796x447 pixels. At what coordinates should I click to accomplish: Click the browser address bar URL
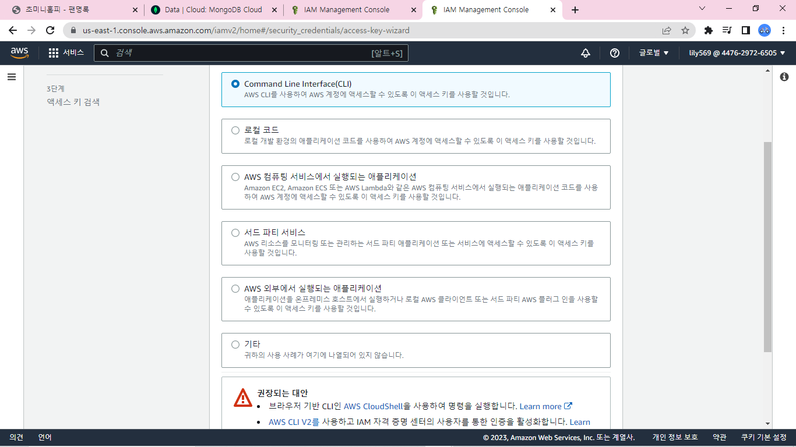pos(246,30)
